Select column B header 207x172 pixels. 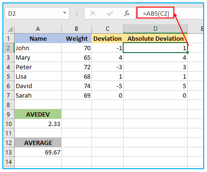[x=76, y=29]
